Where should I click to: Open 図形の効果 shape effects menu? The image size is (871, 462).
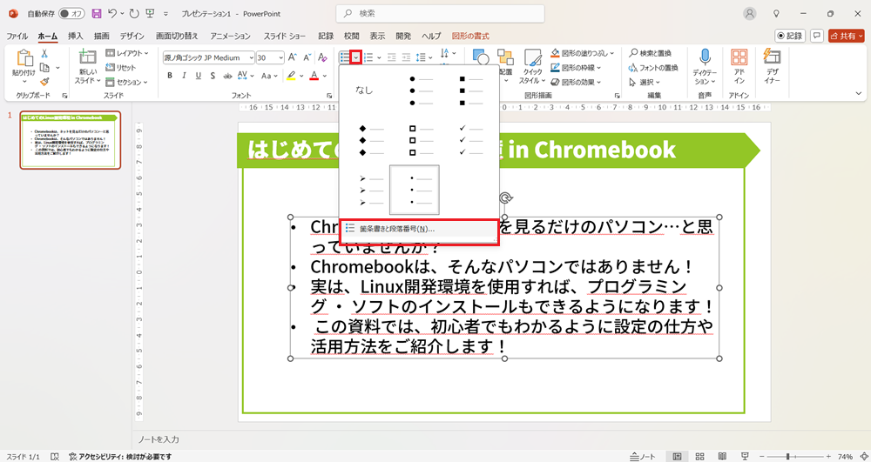(x=577, y=82)
